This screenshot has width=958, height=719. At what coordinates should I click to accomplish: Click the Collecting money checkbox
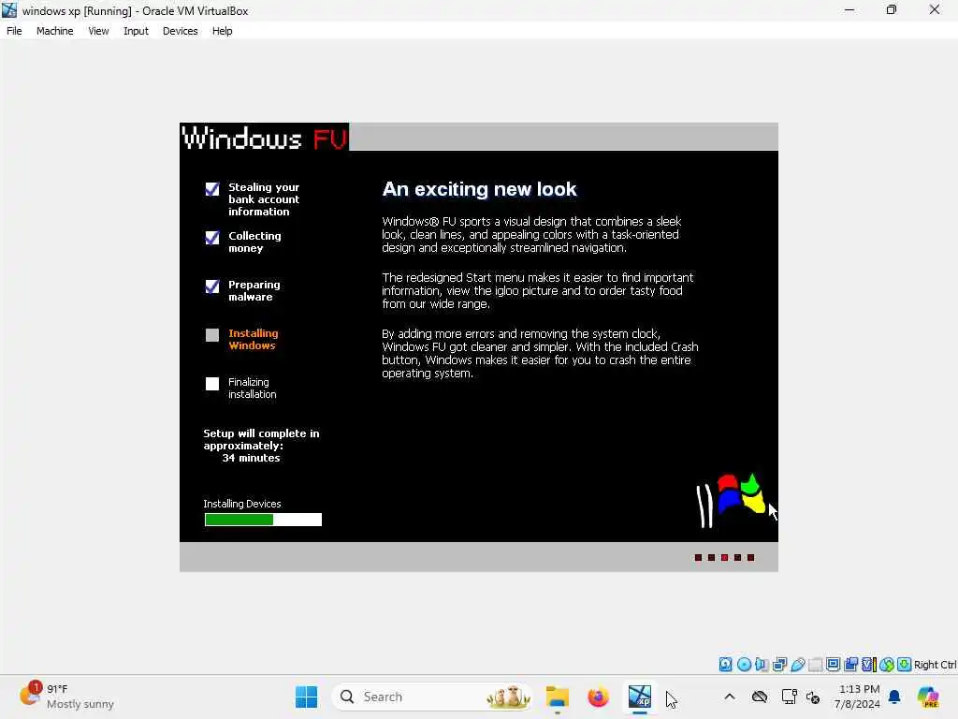[212, 237]
